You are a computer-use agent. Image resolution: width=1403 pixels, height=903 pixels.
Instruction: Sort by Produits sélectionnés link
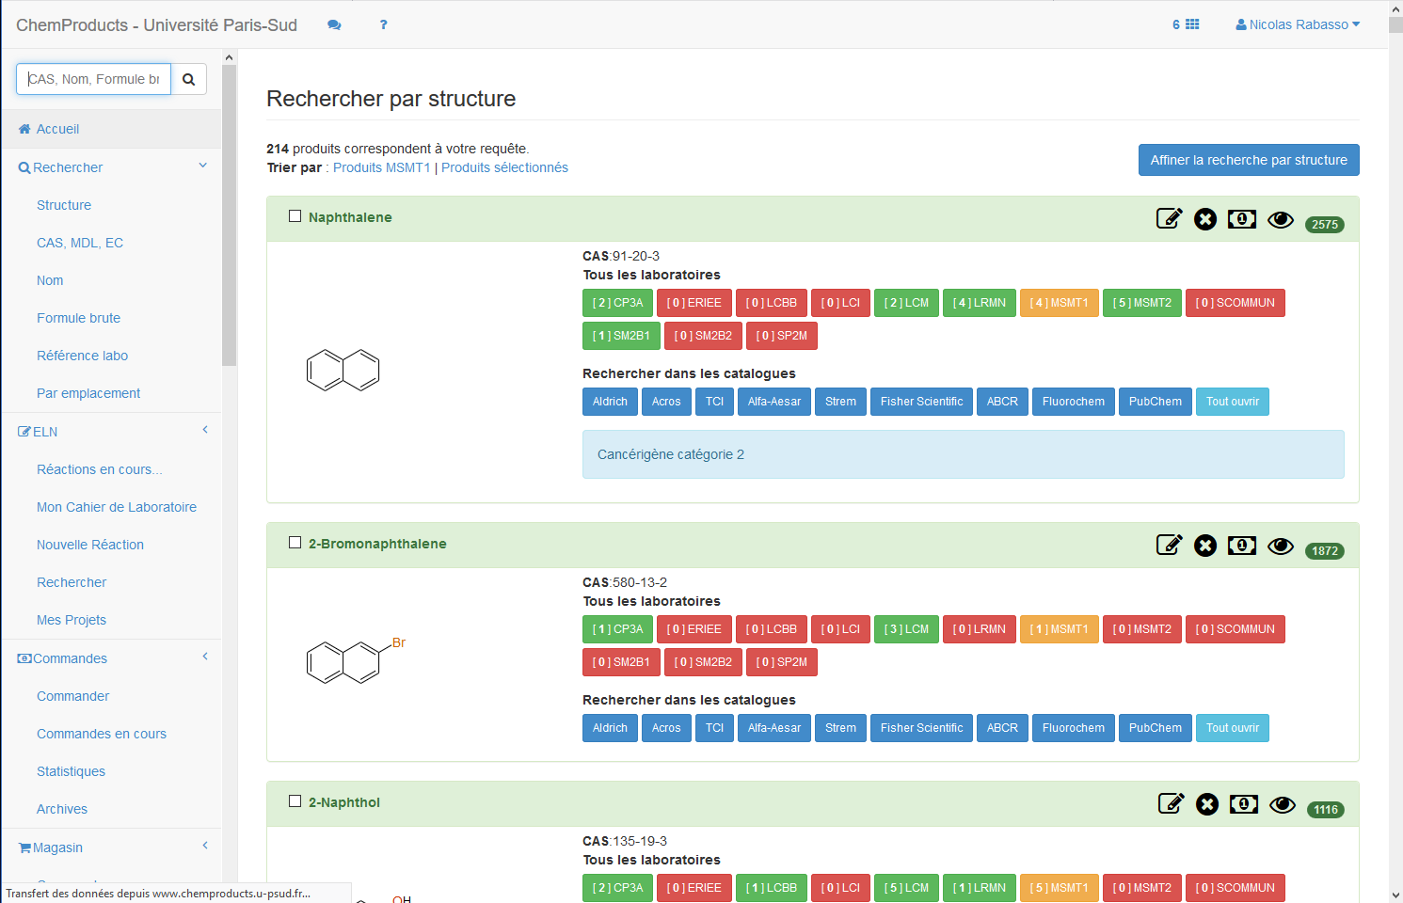[x=504, y=167]
